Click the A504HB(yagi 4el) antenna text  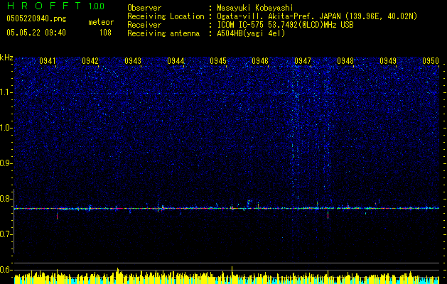[251, 33]
